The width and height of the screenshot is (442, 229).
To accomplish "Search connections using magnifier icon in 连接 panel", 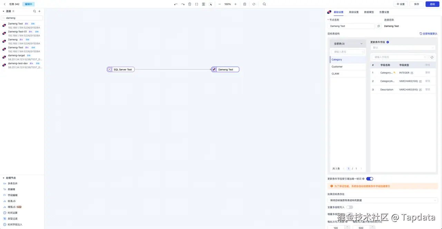I will point(35,11).
